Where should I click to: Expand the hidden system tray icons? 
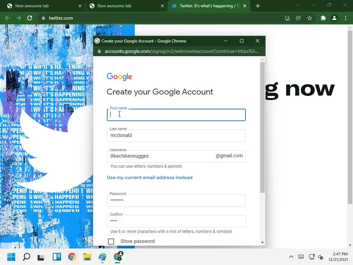pos(291,257)
